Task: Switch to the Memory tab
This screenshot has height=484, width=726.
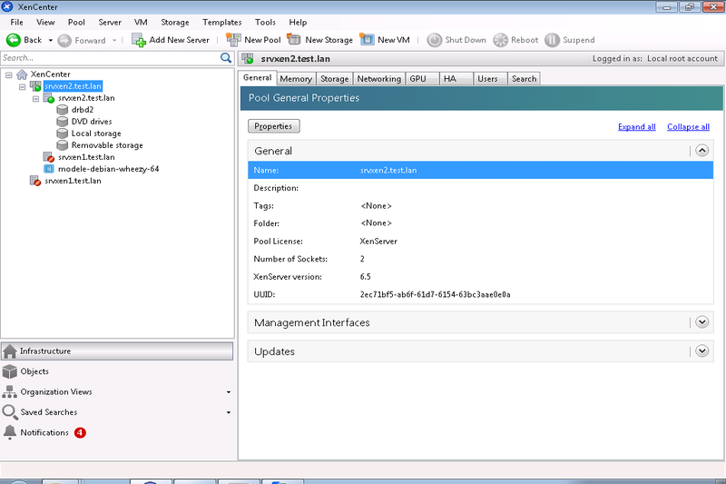Action: click(296, 79)
